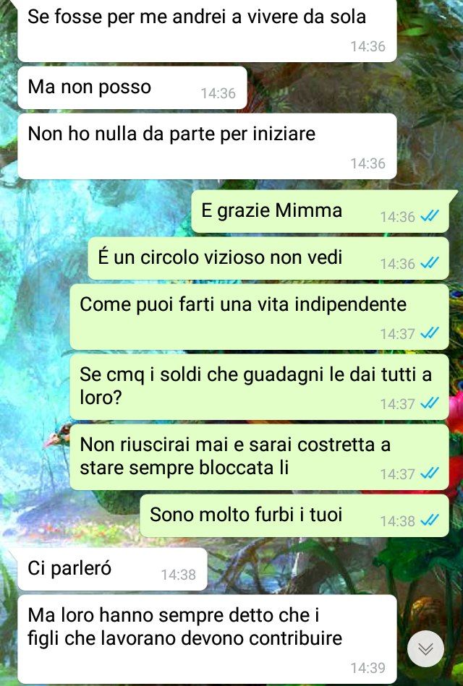Select 'Non riuscirai mai e sarai costretta' message
This screenshot has height=686, width=463.
tap(259, 457)
